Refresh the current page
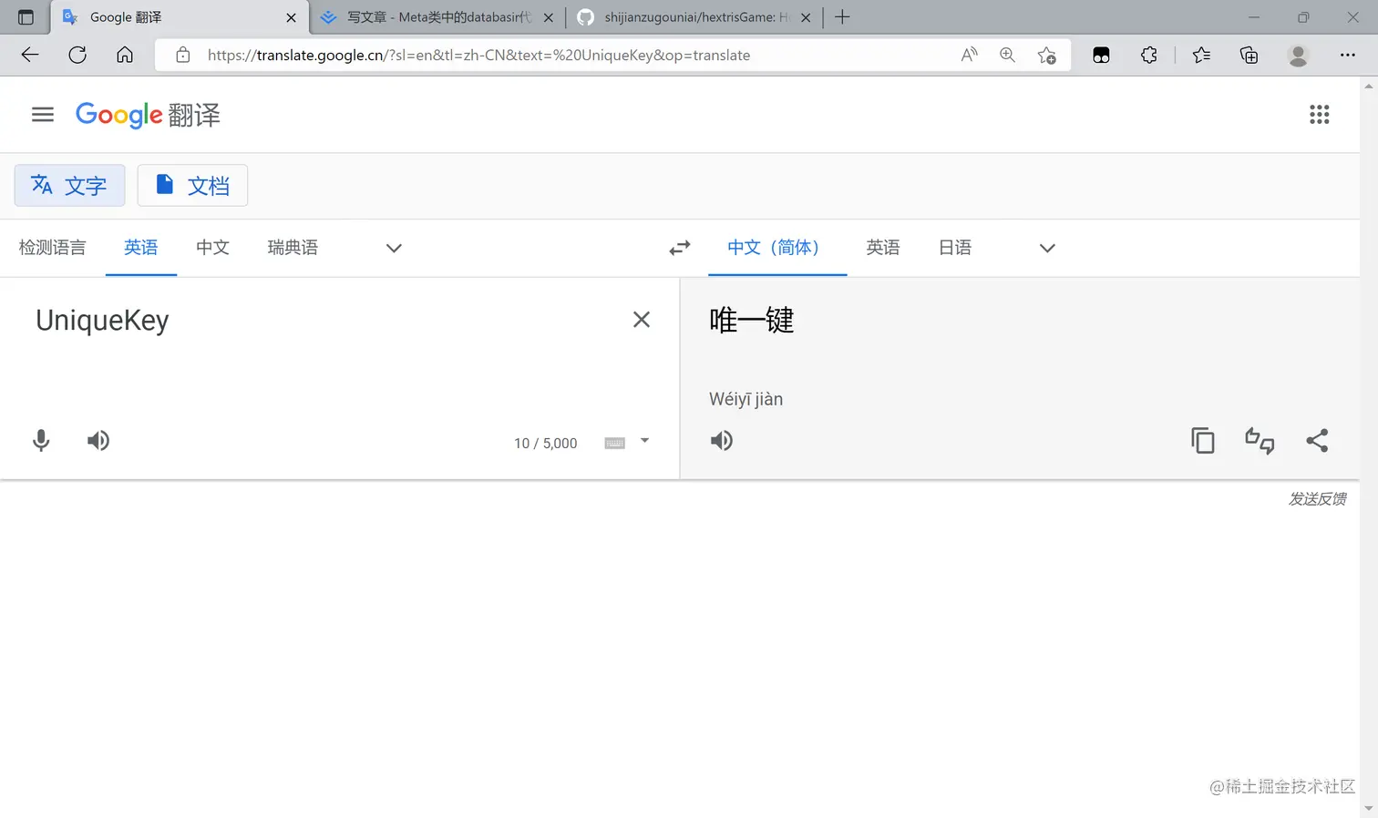Screen dimensions: 1378x818 click(x=77, y=55)
